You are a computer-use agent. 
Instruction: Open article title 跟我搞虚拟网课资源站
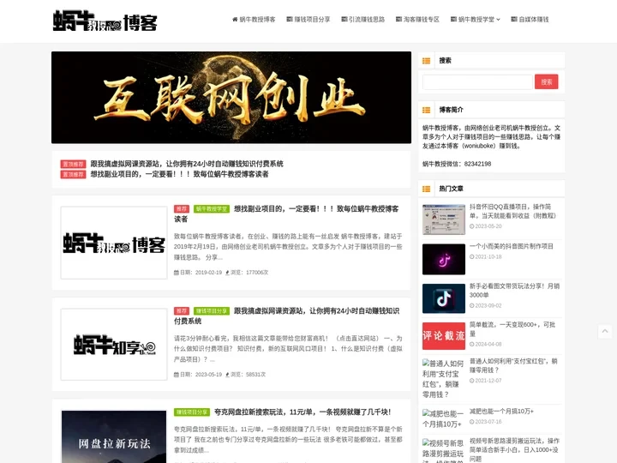[x=286, y=316]
